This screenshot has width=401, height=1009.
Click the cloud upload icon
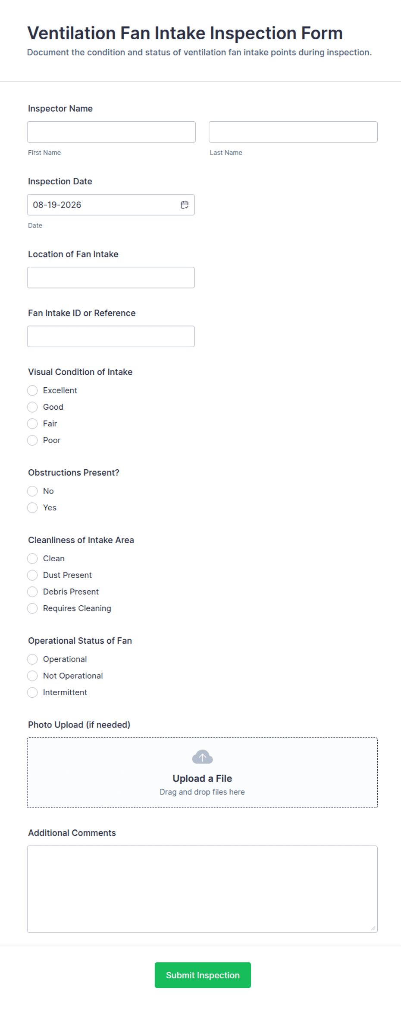click(x=202, y=757)
